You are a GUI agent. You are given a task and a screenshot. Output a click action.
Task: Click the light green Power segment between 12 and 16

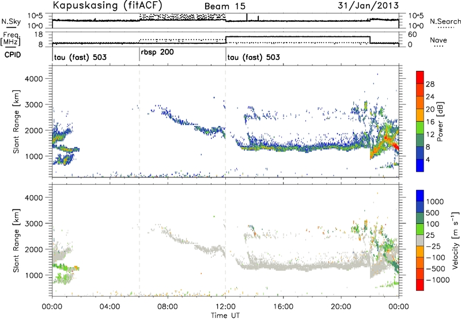[x=420, y=128]
